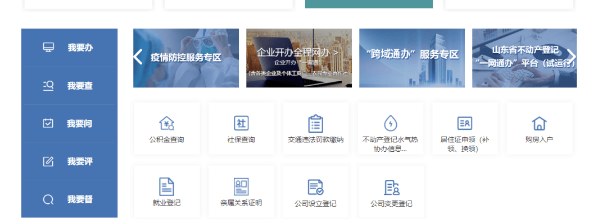Show previous banners with left arrow
The height and width of the screenshot is (219, 607).
pyautogui.click(x=138, y=57)
